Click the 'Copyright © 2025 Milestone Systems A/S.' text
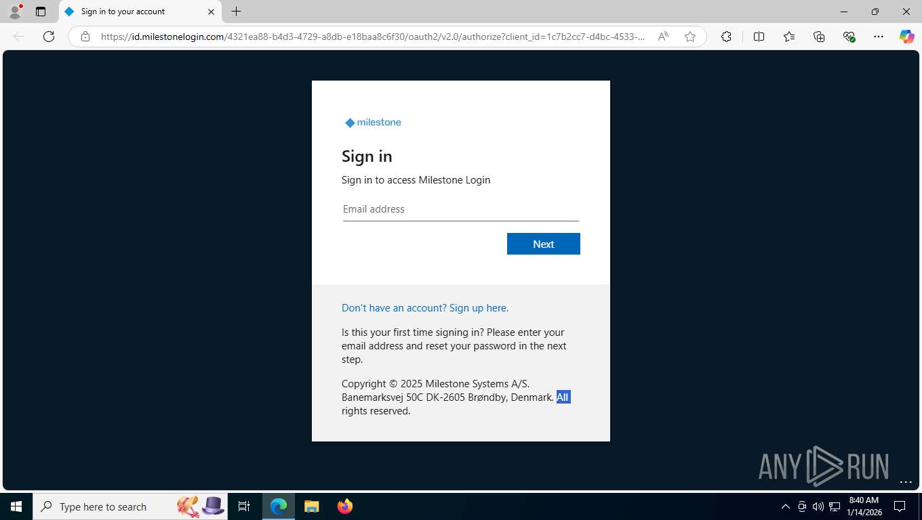Image resolution: width=922 pixels, height=520 pixels. pos(436,384)
